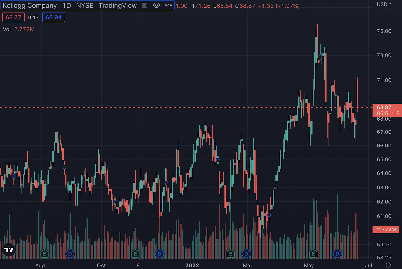402x269 pixels.
Task: Click the 59.10 price scale label
Action: click(384, 244)
